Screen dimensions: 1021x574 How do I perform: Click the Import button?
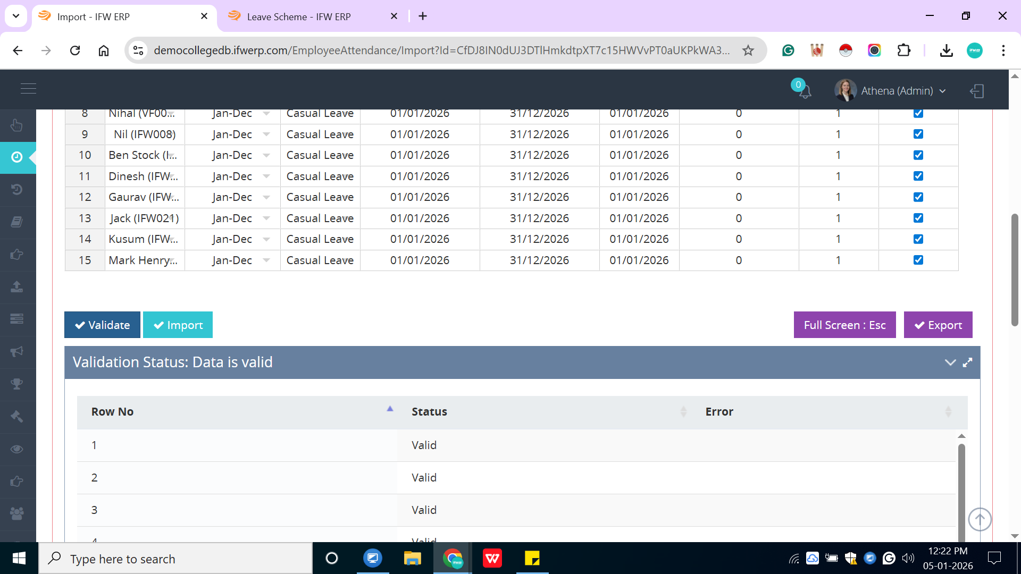(178, 325)
